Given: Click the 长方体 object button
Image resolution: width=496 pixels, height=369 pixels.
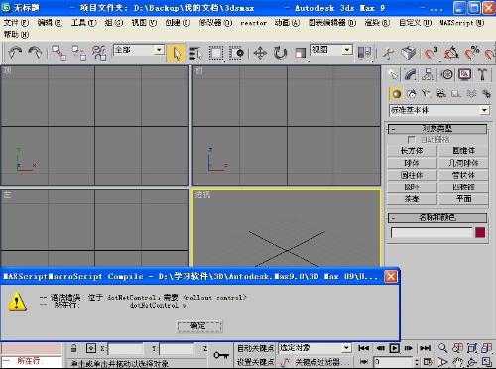Looking at the screenshot, I should point(412,151).
